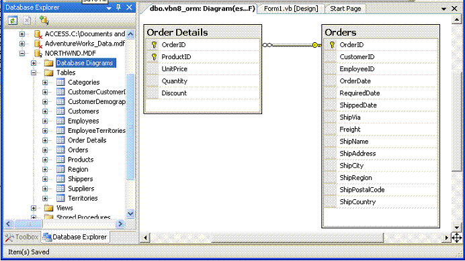This screenshot has width=465, height=261.
Task: Select the ShipCountry column in Orders
Action: tap(381, 202)
